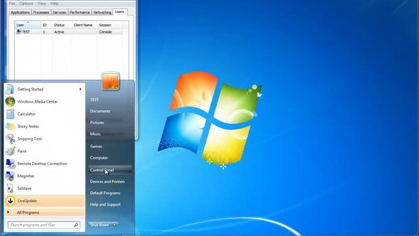The width and height of the screenshot is (419, 236).
Task: Open the Shut down options arrow
Action: click(115, 225)
